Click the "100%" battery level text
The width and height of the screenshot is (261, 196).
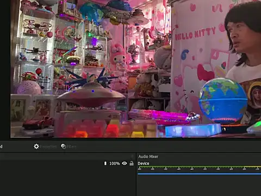(115, 163)
